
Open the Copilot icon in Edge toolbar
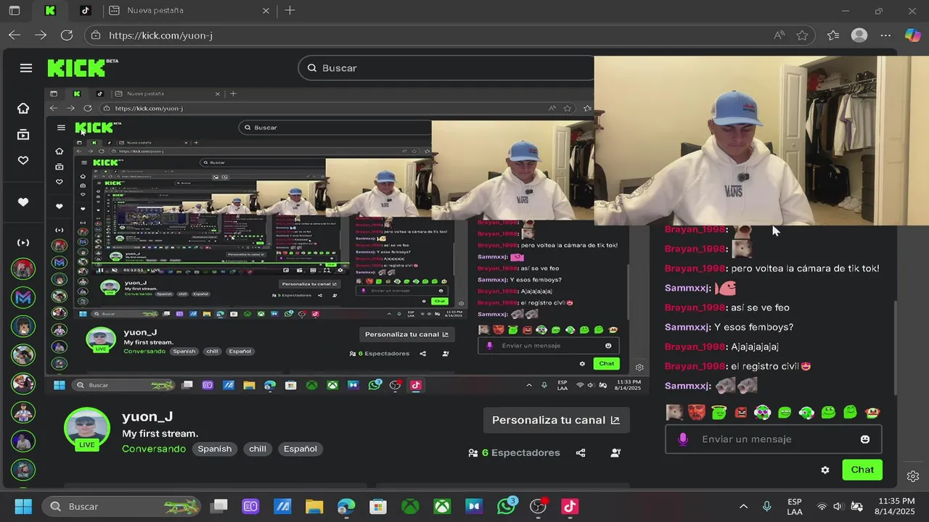tap(912, 35)
